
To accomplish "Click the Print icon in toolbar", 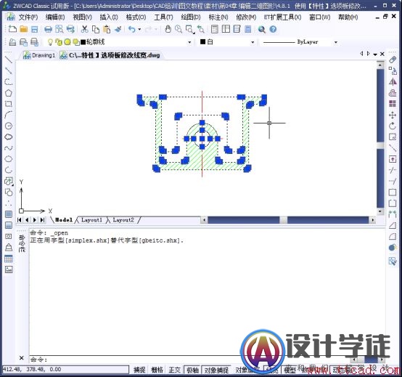I will (x=48, y=29).
